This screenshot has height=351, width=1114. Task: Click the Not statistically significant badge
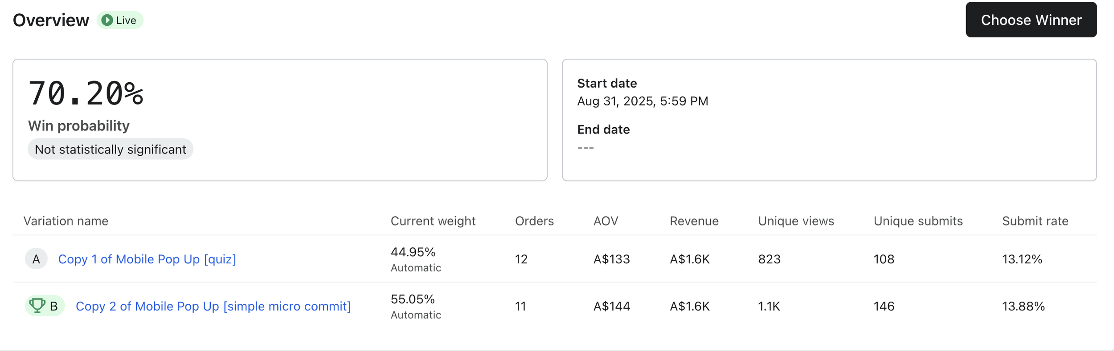point(111,149)
